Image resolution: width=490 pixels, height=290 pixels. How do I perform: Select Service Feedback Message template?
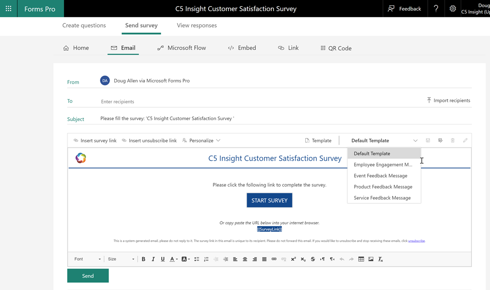click(384, 198)
